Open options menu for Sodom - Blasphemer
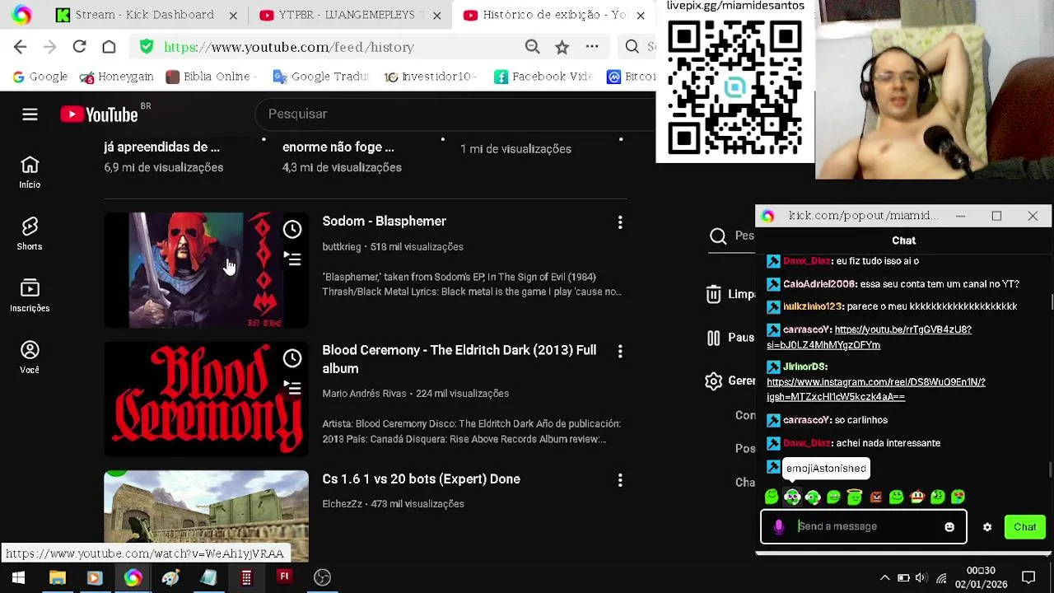 tap(620, 222)
